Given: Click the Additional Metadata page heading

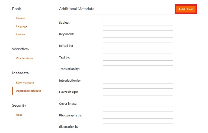Looking at the screenshot, I should 77,9.
